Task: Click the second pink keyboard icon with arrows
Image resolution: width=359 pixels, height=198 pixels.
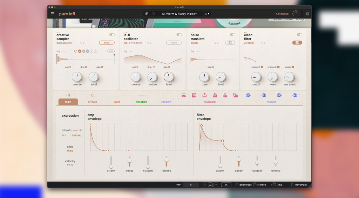Action: pos(194,95)
